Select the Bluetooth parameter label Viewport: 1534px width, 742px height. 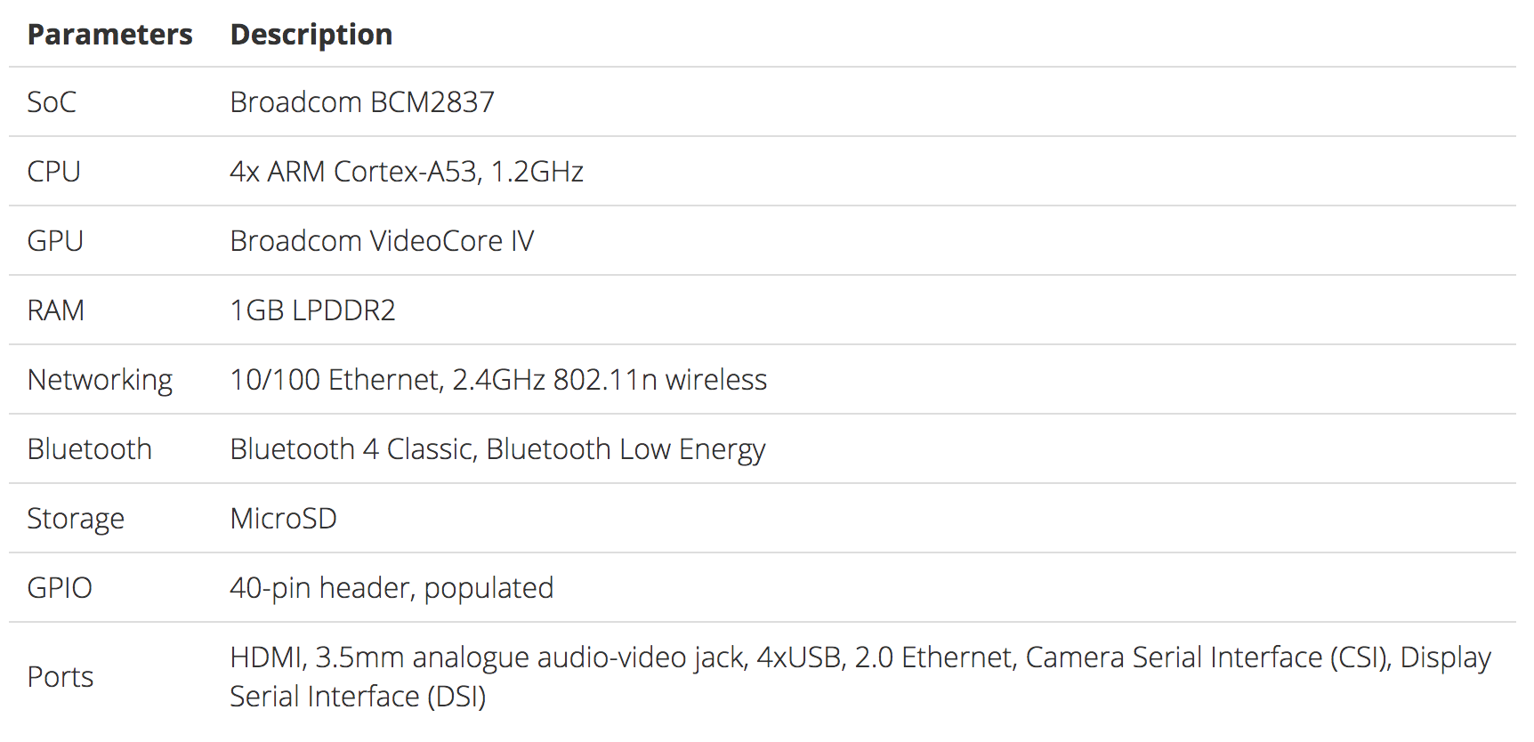[90, 449]
